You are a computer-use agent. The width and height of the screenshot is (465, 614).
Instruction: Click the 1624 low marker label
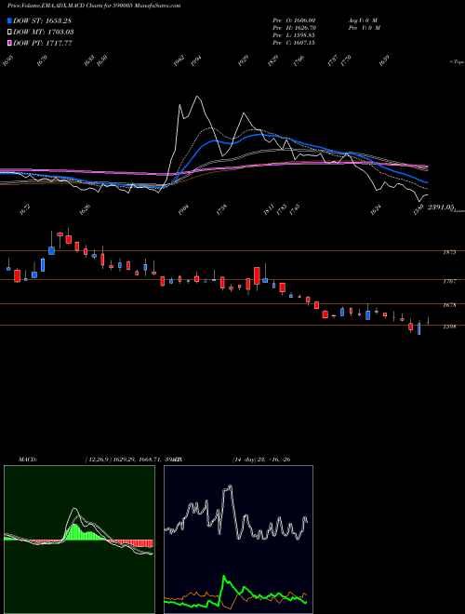[376, 210]
